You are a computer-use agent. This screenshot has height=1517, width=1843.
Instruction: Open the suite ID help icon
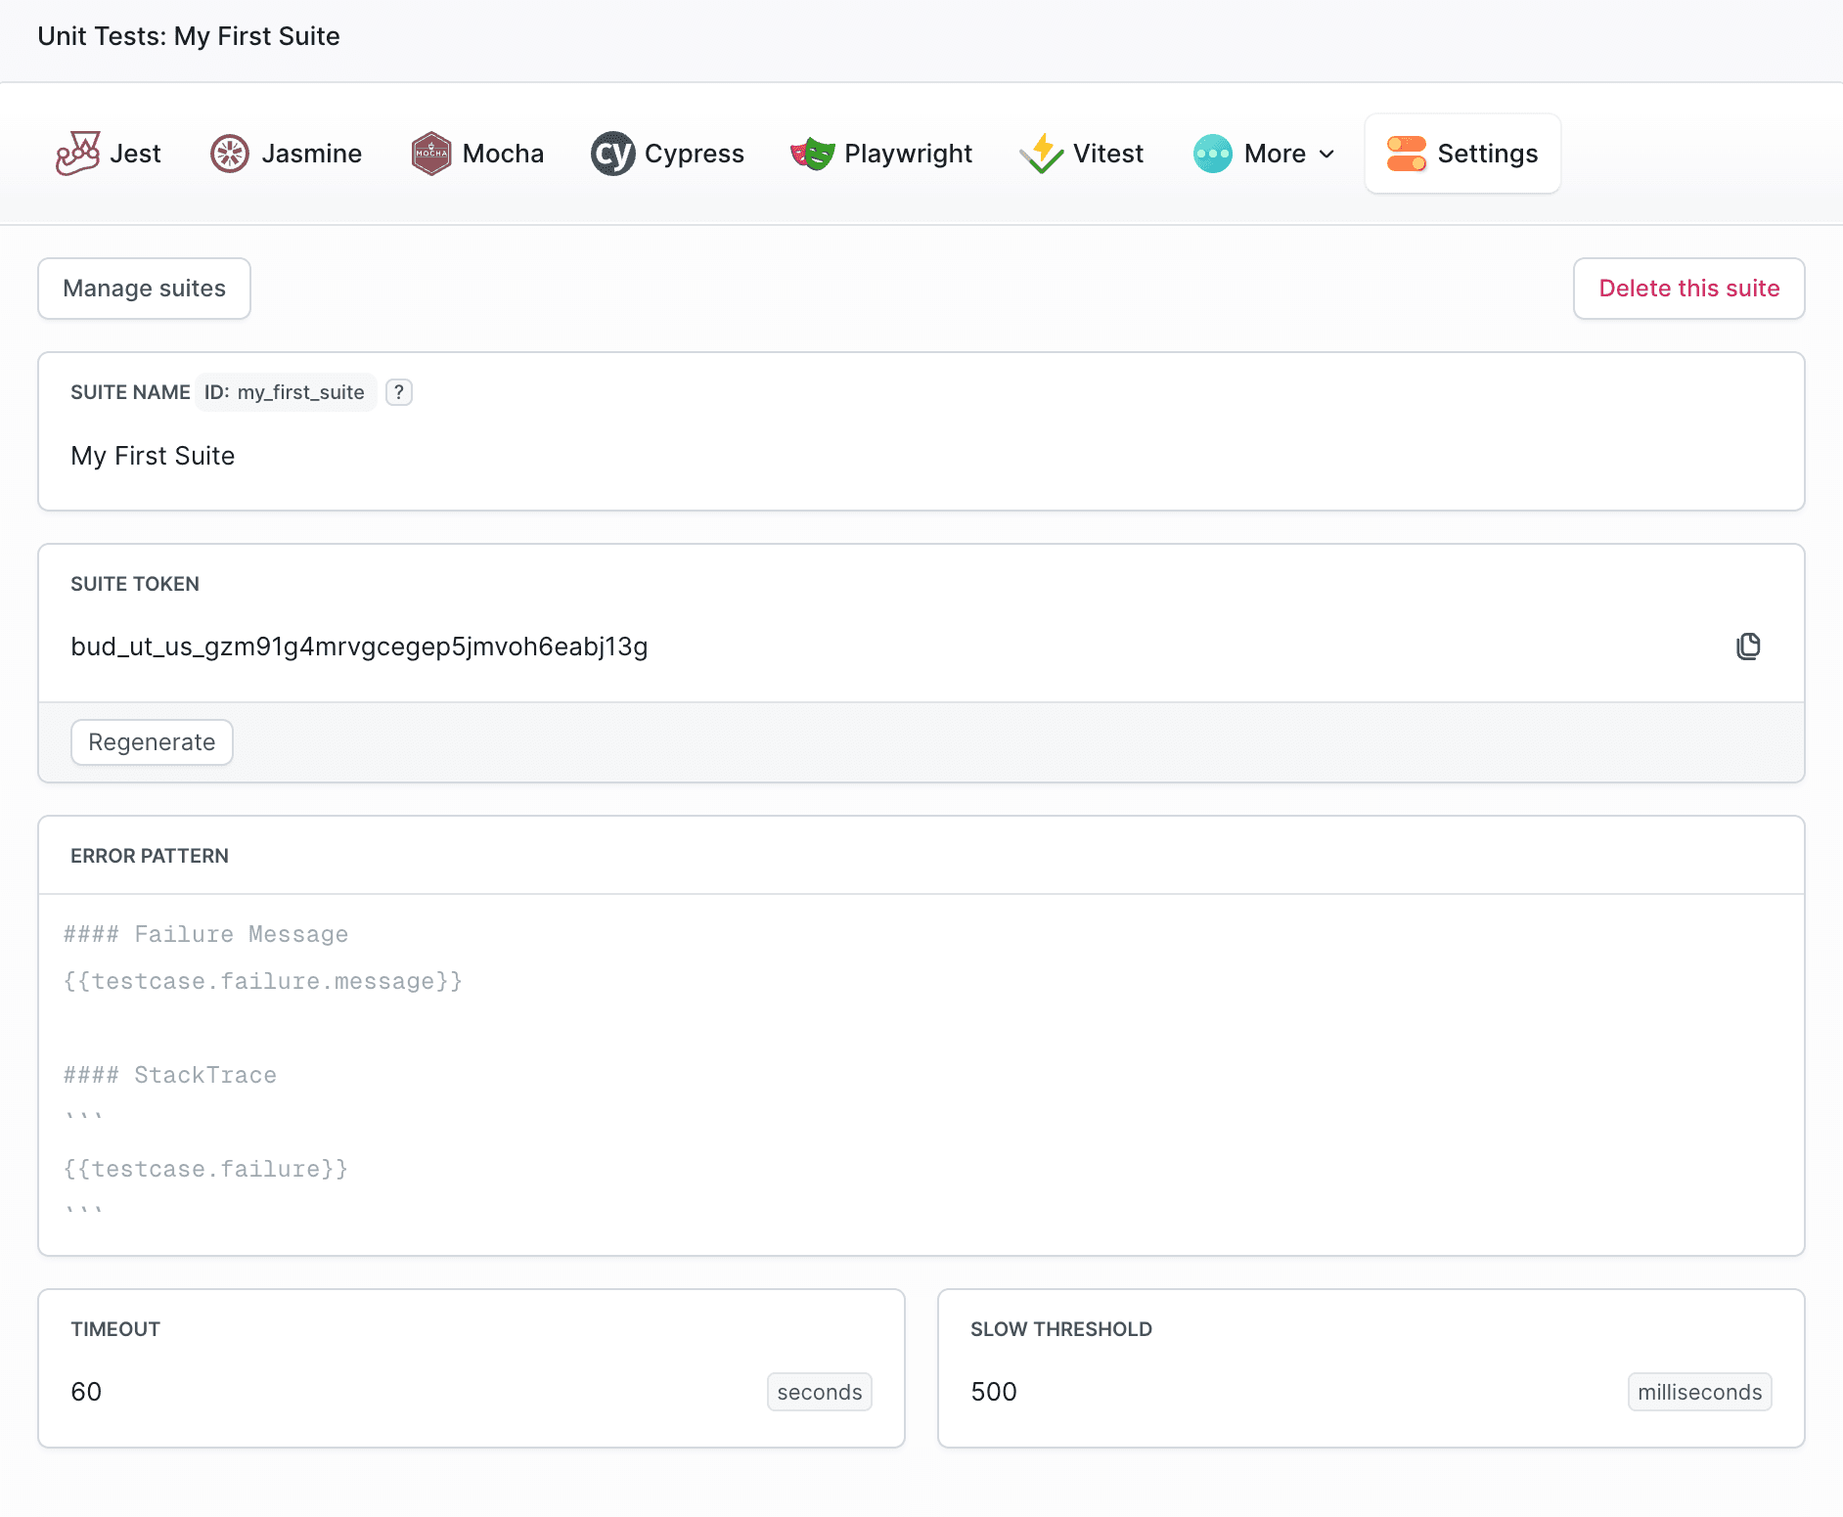tap(399, 392)
